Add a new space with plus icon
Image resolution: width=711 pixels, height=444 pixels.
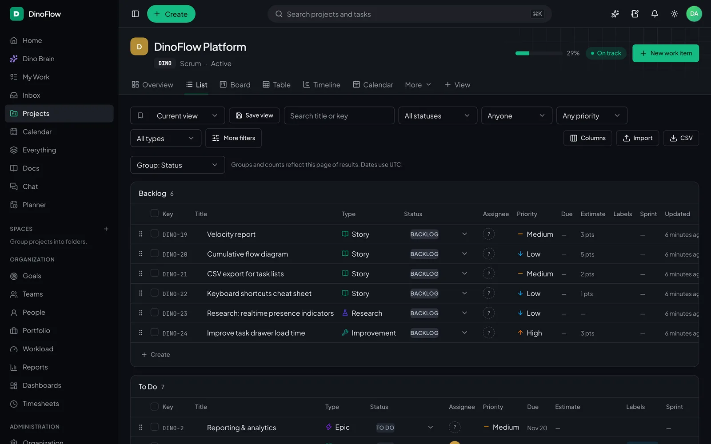(x=106, y=229)
